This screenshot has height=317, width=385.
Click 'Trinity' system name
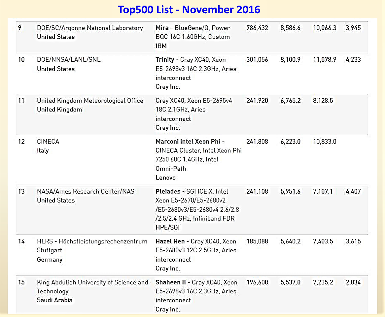(x=165, y=60)
